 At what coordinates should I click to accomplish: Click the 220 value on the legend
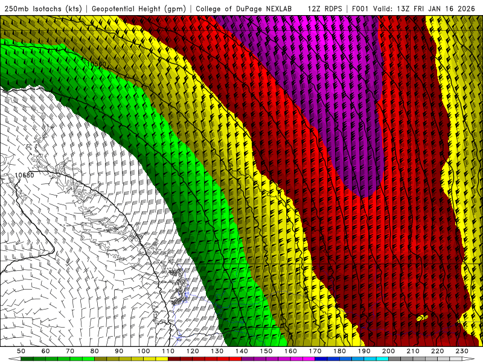click(437, 351)
